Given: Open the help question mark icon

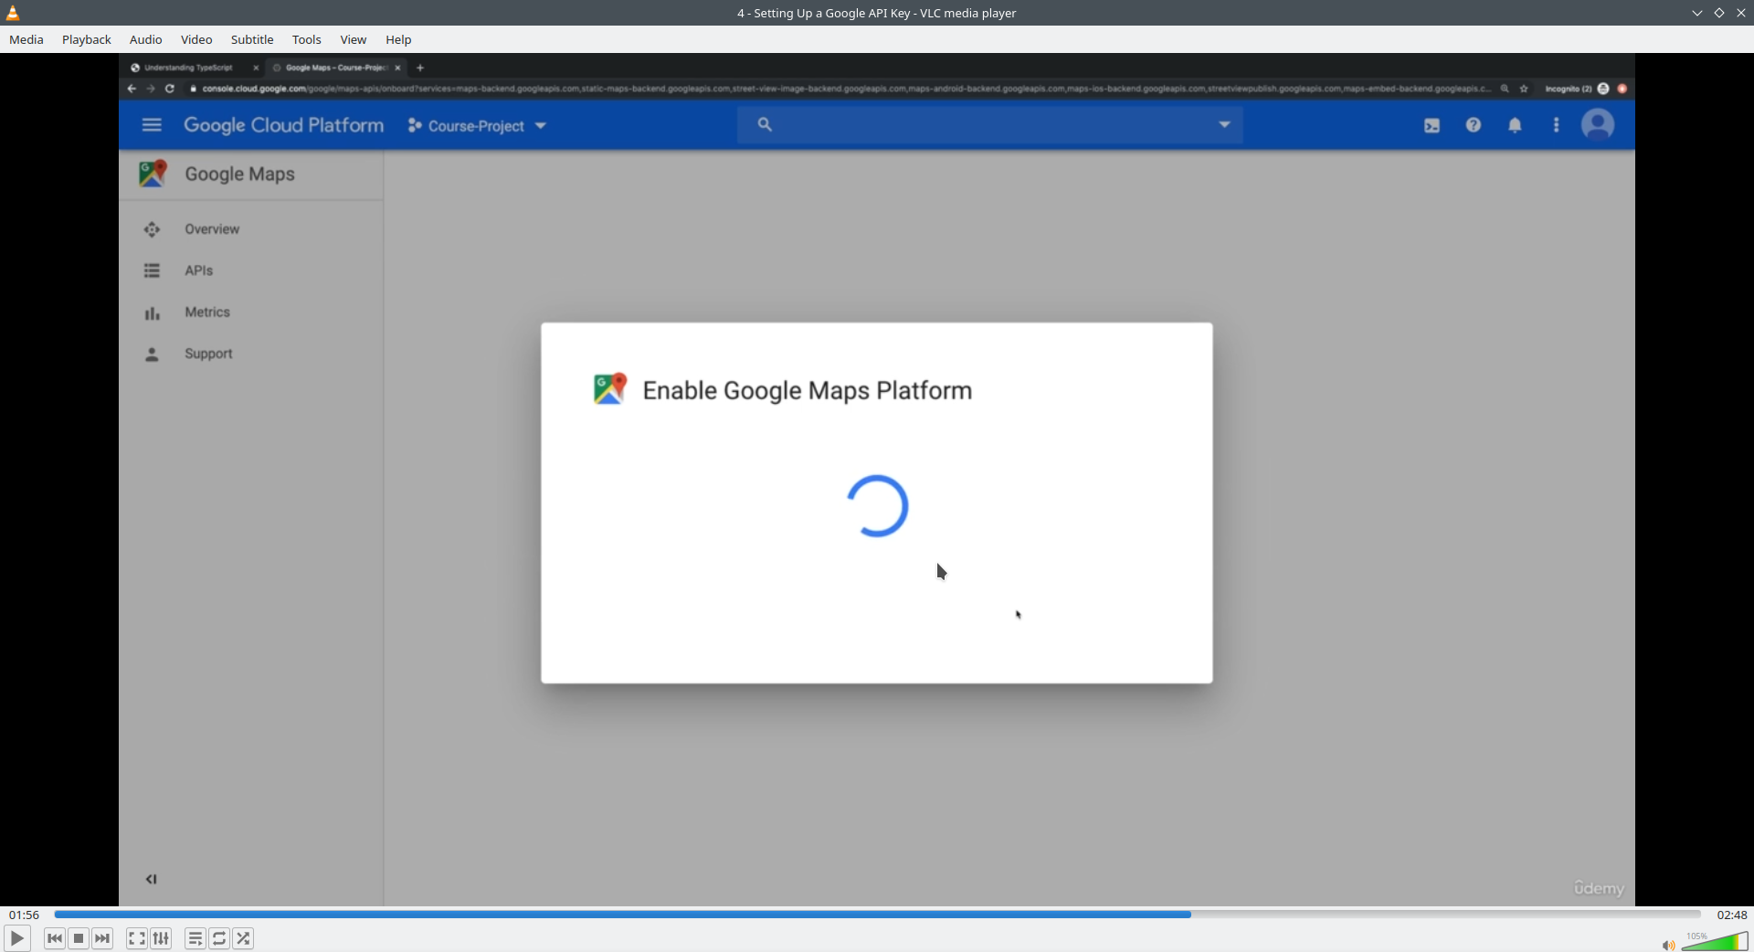Looking at the screenshot, I should pos(1474,125).
